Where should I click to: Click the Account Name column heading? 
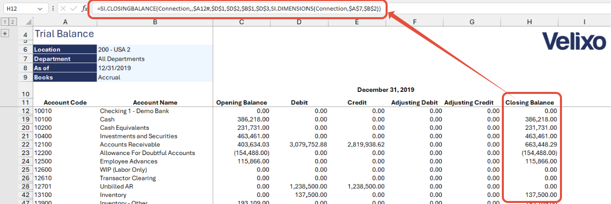click(x=155, y=103)
